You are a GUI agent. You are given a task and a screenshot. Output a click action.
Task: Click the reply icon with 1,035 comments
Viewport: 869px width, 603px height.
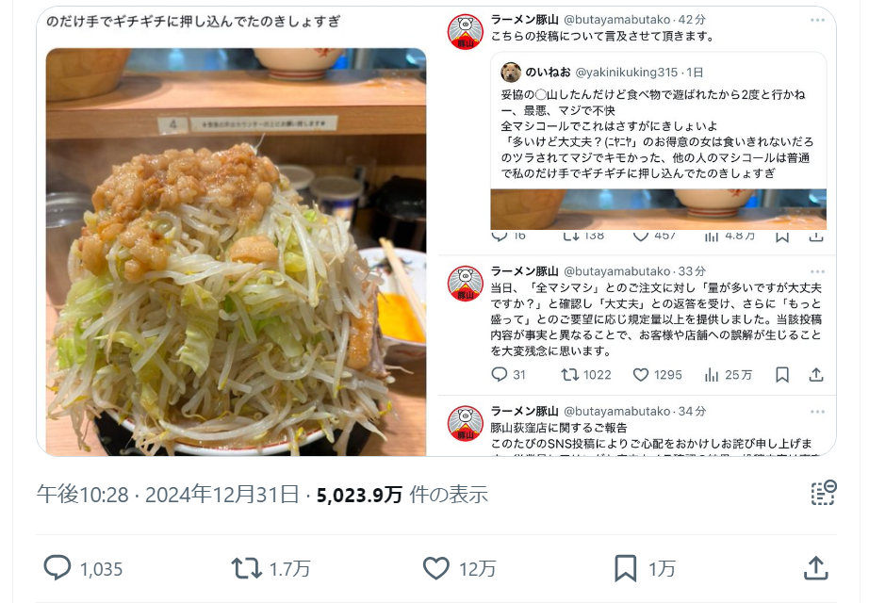[57, 568]
